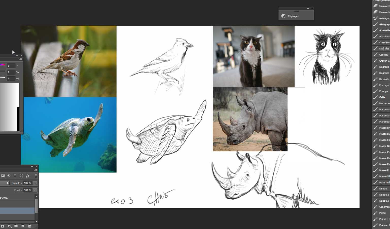Open the layers panel flyout menu
This screenshot has height=229, width=390.
coord(36,170)
